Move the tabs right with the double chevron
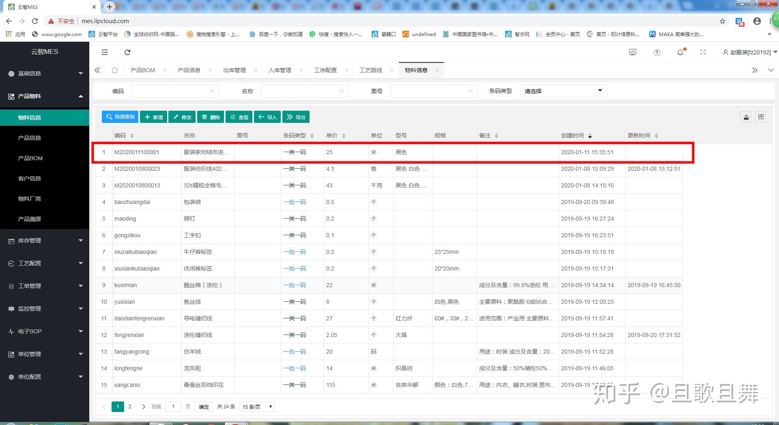 pyautogui.click(x=755, y=70)
